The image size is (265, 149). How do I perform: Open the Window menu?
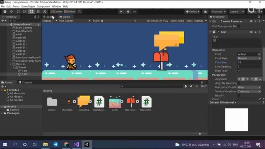(56, 7)
